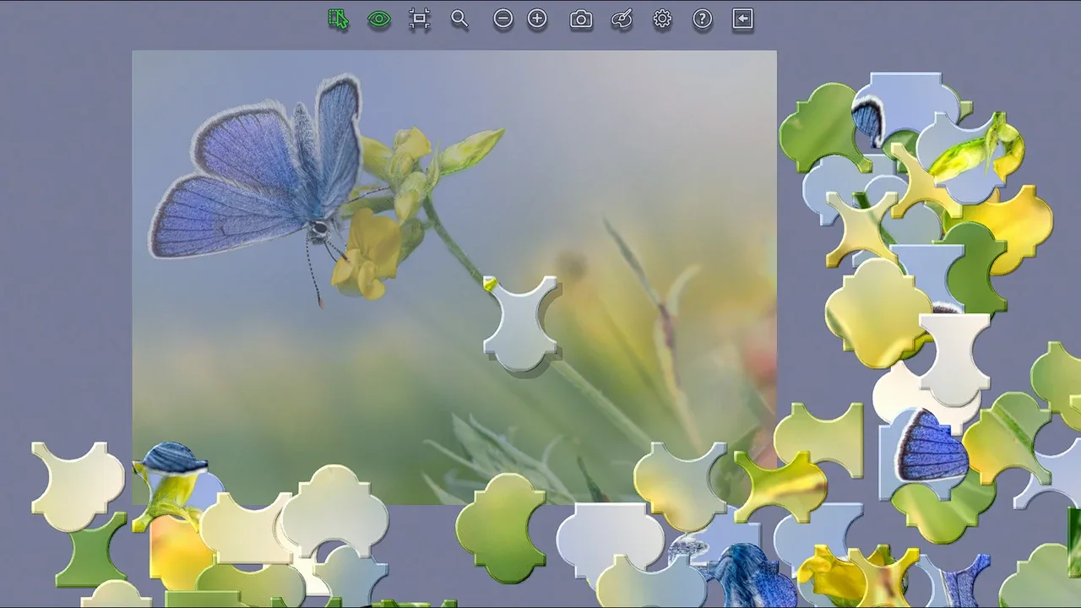Activate the green multi-select pieces tool
The image size is (1081, 608).
(338, 19)
